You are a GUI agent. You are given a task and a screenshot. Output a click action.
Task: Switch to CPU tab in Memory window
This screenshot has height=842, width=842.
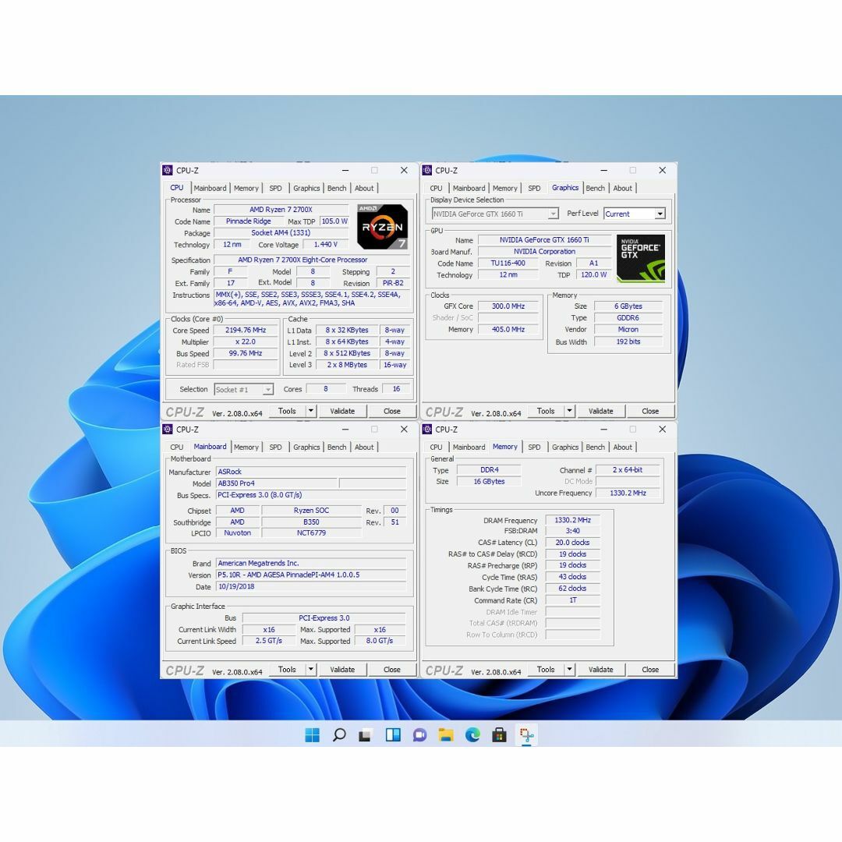coord(436,447)
